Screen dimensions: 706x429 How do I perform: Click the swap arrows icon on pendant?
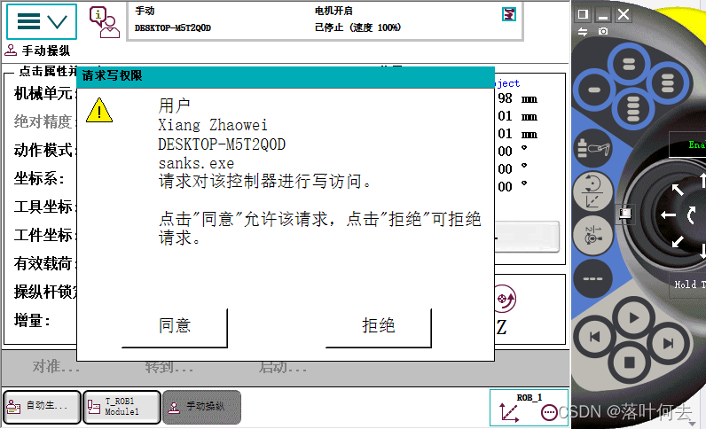(x=583, y=32)
